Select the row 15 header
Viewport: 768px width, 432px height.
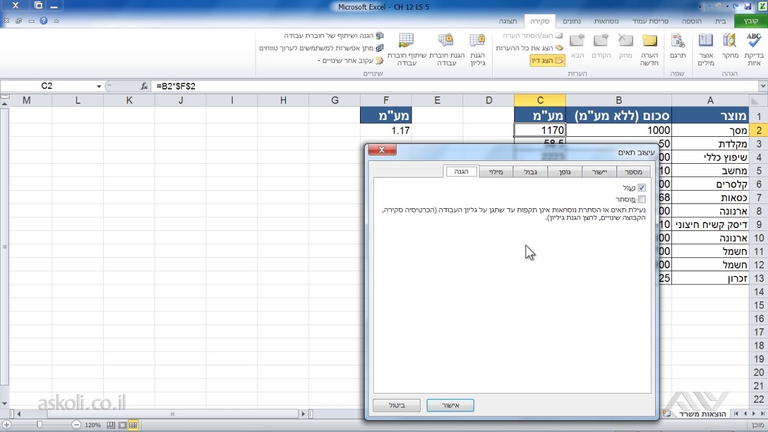click(759, 305)
